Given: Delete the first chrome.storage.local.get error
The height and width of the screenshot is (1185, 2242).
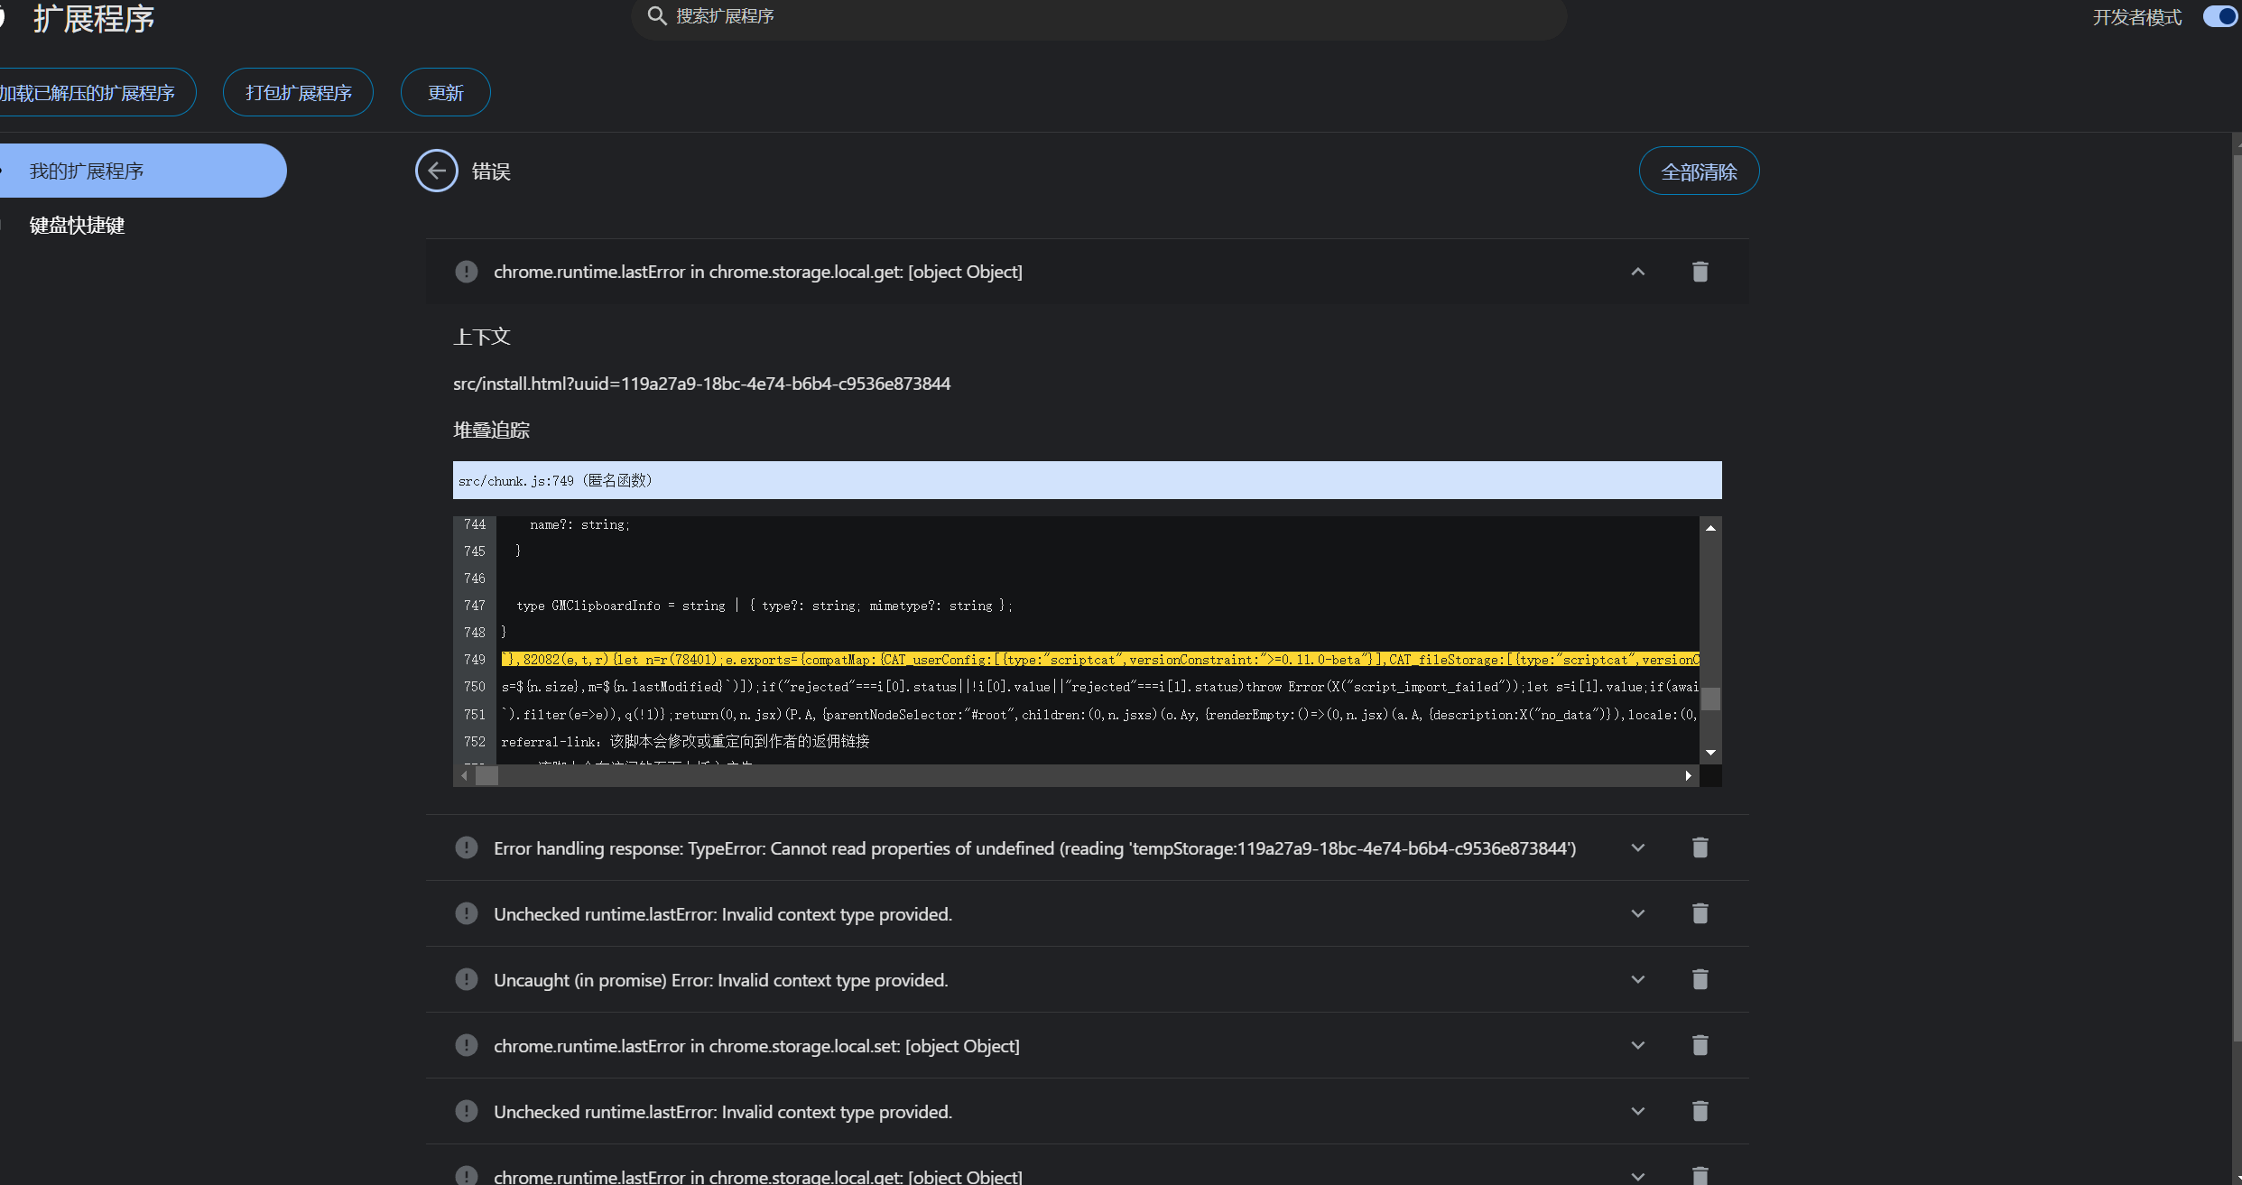Looking at the screenshot, I should click(1700, 272).
